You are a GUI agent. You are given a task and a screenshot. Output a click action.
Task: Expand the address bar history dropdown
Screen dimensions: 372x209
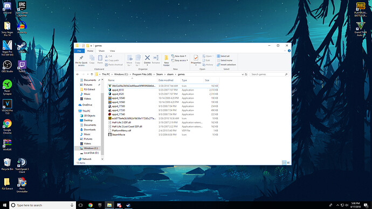tap(243, 74)
